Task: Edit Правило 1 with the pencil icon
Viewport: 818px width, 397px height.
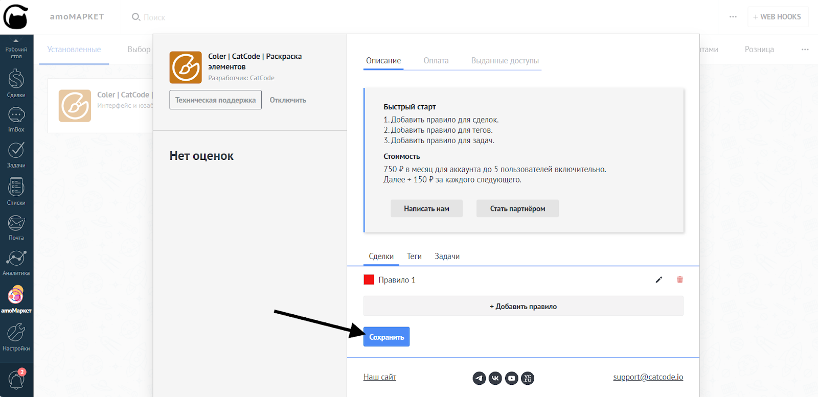Action: click(658, 279)
